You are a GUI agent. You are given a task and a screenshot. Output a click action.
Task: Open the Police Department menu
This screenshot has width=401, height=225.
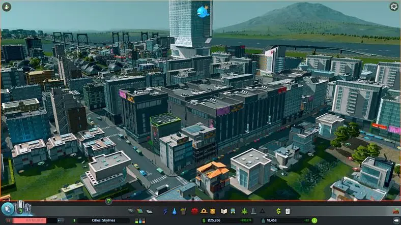pyautogui.click(x=213, y=211)
